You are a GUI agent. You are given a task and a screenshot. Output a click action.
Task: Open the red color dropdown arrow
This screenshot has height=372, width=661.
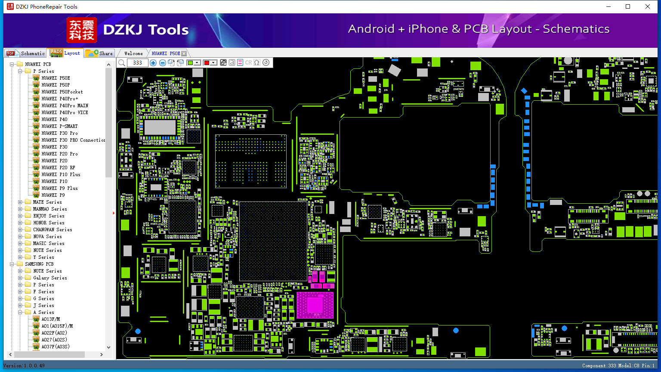213,63
